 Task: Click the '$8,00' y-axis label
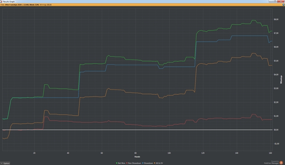pyautogui.click(x=276, y=19)
